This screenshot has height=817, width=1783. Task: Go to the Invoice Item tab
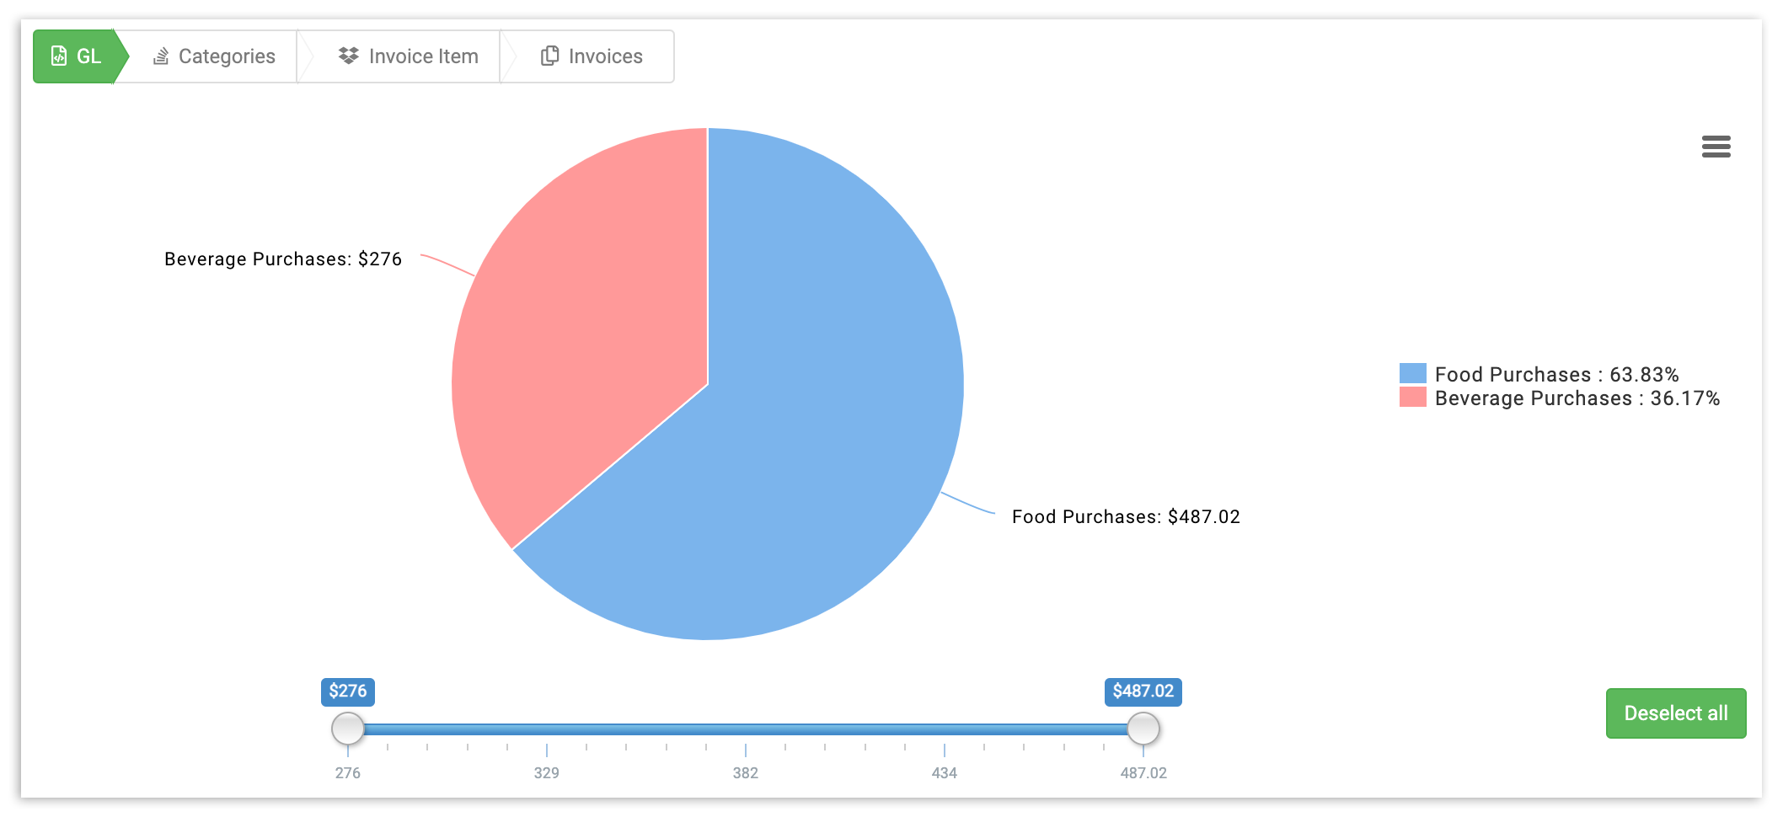click(409, 56)
